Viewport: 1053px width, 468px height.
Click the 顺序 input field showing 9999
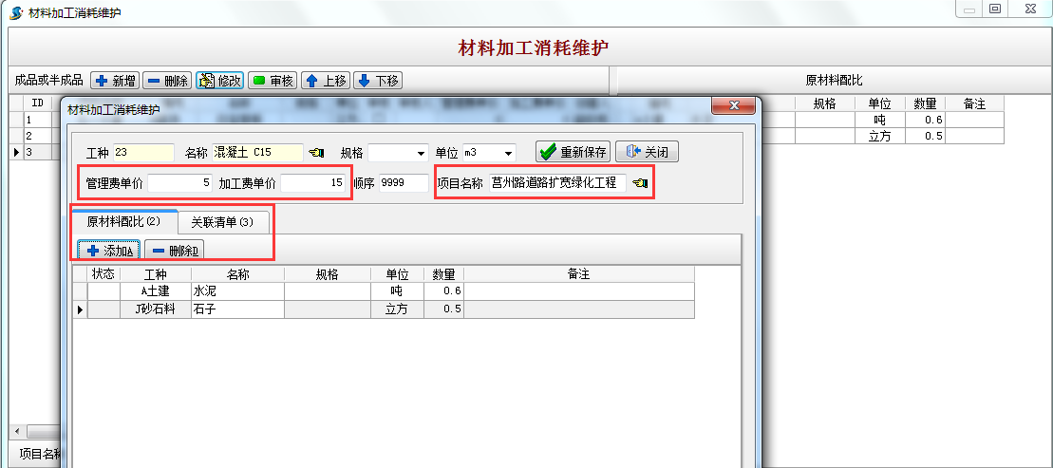click(404, 183)
